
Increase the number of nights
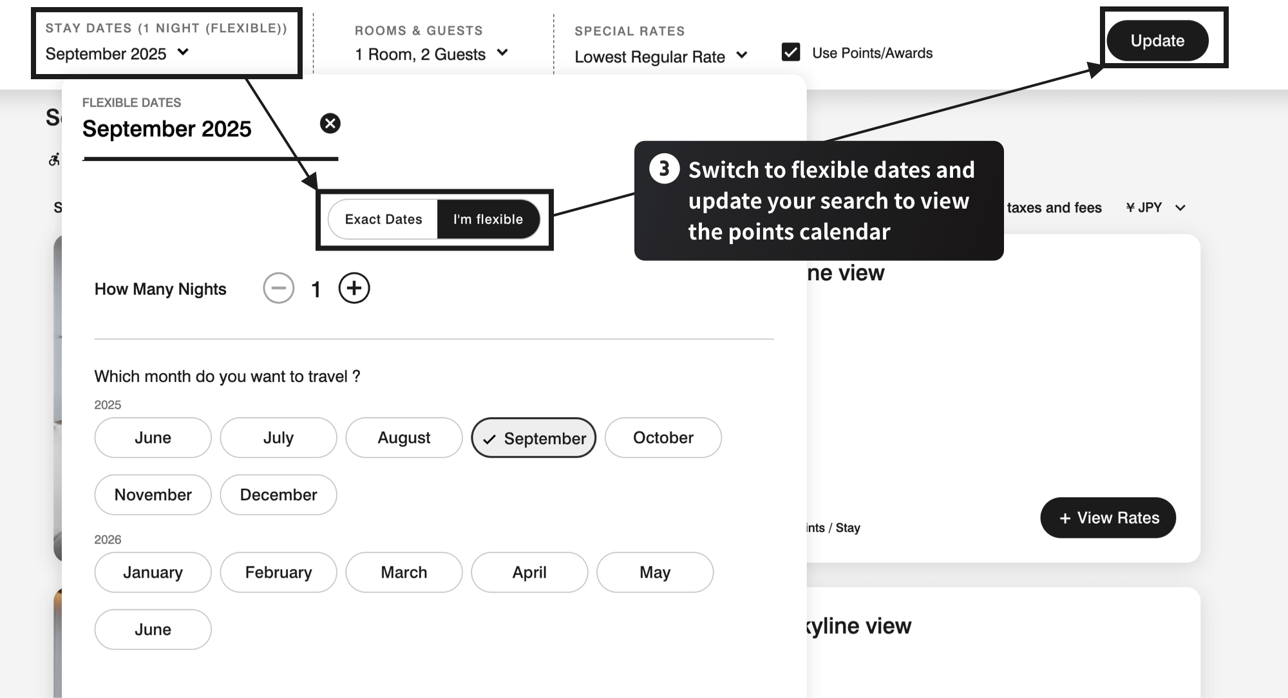tap(354, 288)
